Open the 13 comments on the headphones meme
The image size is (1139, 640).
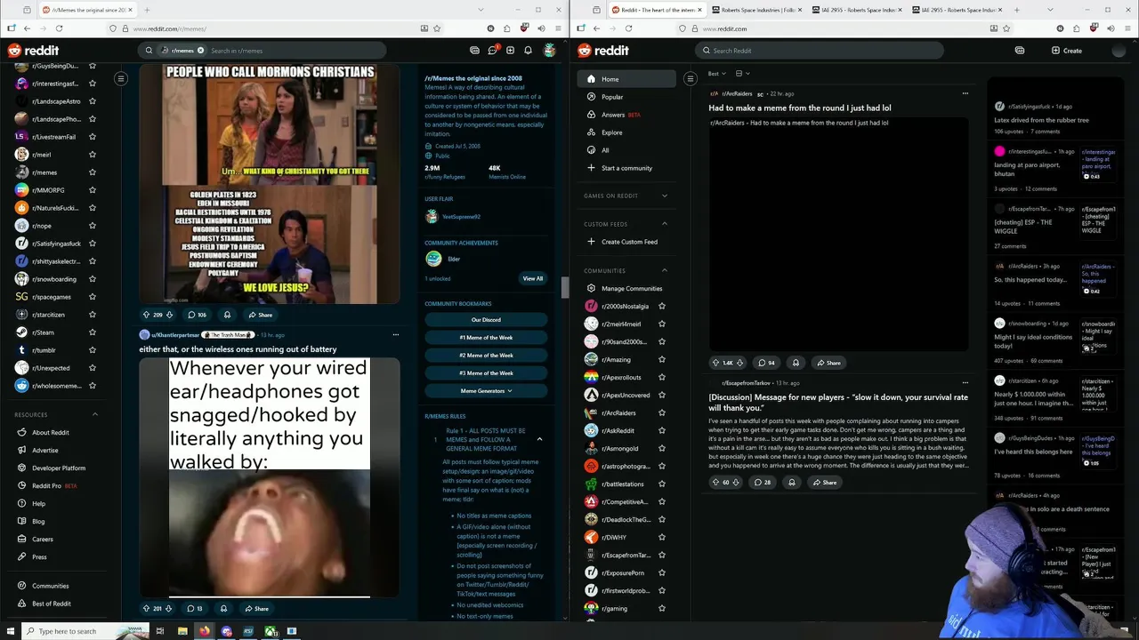(x=194, y=609)
